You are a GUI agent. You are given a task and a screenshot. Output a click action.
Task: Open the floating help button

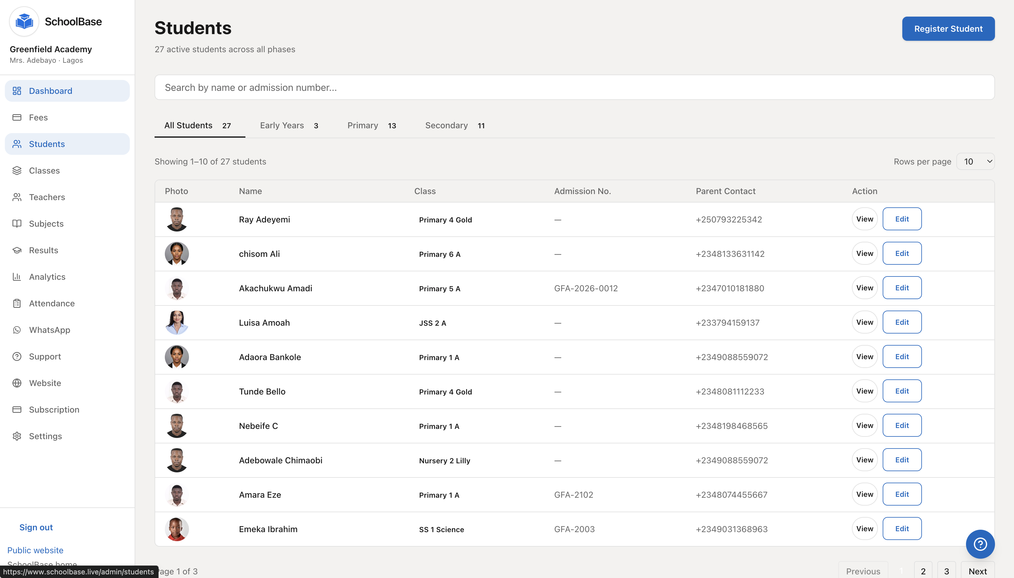coord(980,544)
